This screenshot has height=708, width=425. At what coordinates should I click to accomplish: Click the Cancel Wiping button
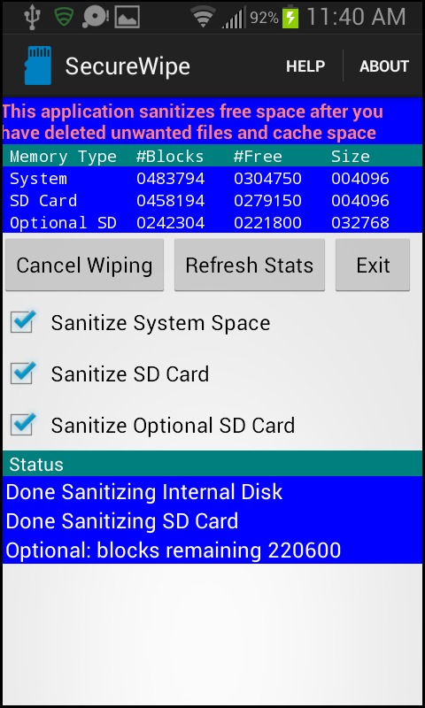tap(84, 265)
